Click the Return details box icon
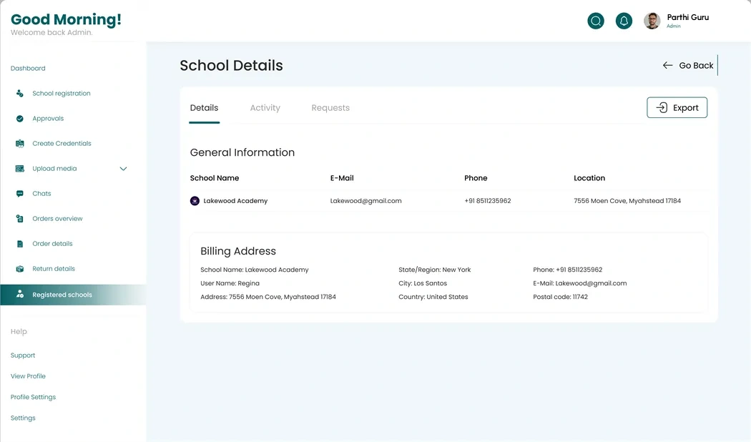This screenshot has height=442, width=751. (19, 269)
